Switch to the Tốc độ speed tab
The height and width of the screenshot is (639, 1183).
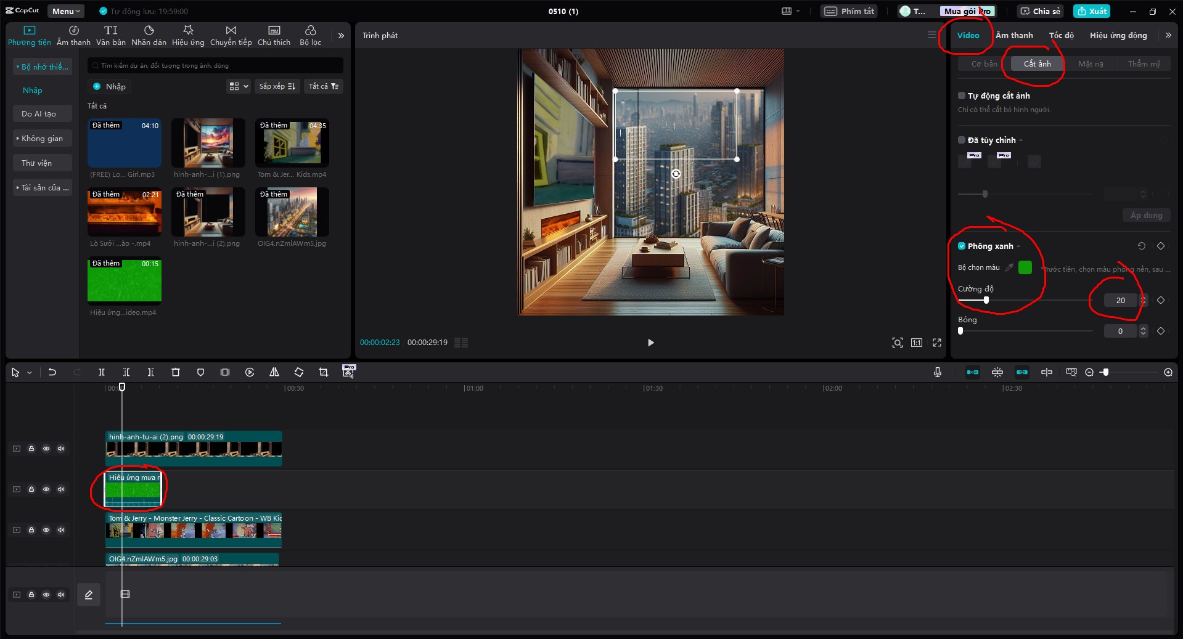point(1062,35)
